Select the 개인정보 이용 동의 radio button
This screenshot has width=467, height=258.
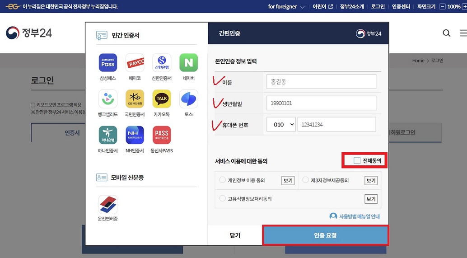(x=223, y=180)
